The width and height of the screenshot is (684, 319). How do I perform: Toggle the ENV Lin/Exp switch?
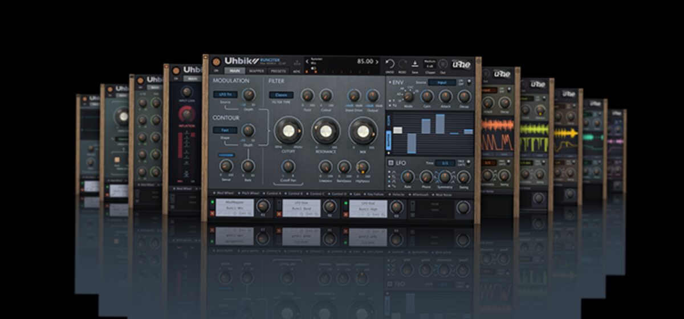point(469,83)
